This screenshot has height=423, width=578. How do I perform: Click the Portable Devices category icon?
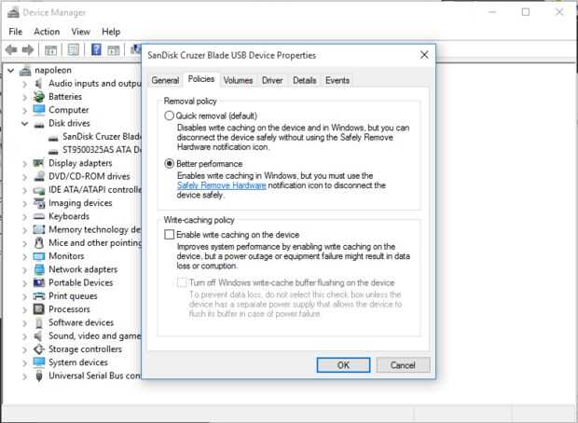[x=39, y=282]
